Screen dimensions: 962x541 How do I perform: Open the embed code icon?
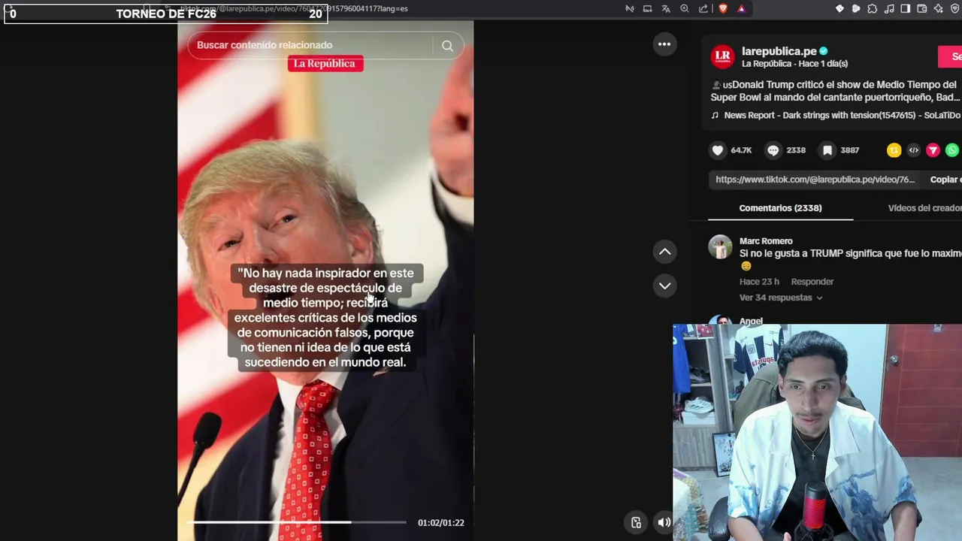pyautogui.click(x=913, y=150)
